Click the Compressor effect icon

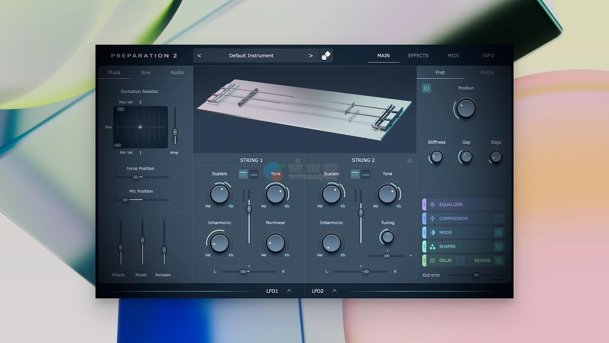tap(432, 219)
